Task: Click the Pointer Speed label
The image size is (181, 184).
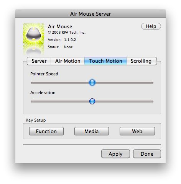Action: 44,74
